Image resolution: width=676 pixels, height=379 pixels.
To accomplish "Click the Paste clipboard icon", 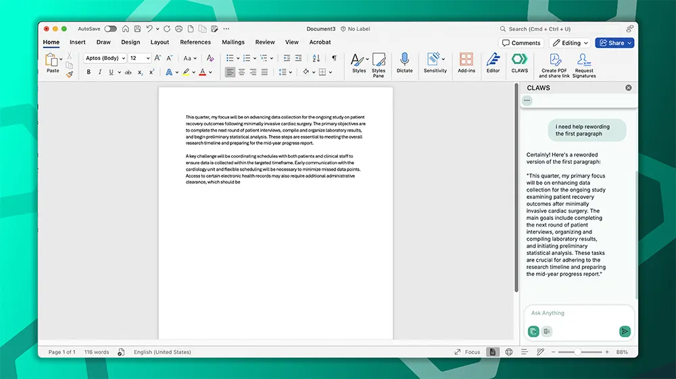I will tap(52, 60).
